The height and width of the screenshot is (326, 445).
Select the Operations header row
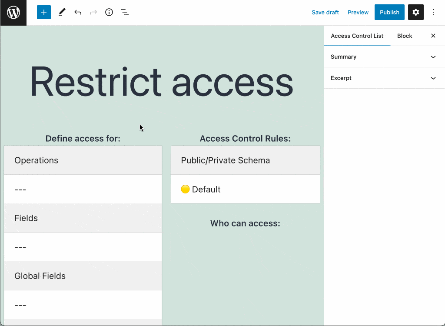click(x=83, y=160)
